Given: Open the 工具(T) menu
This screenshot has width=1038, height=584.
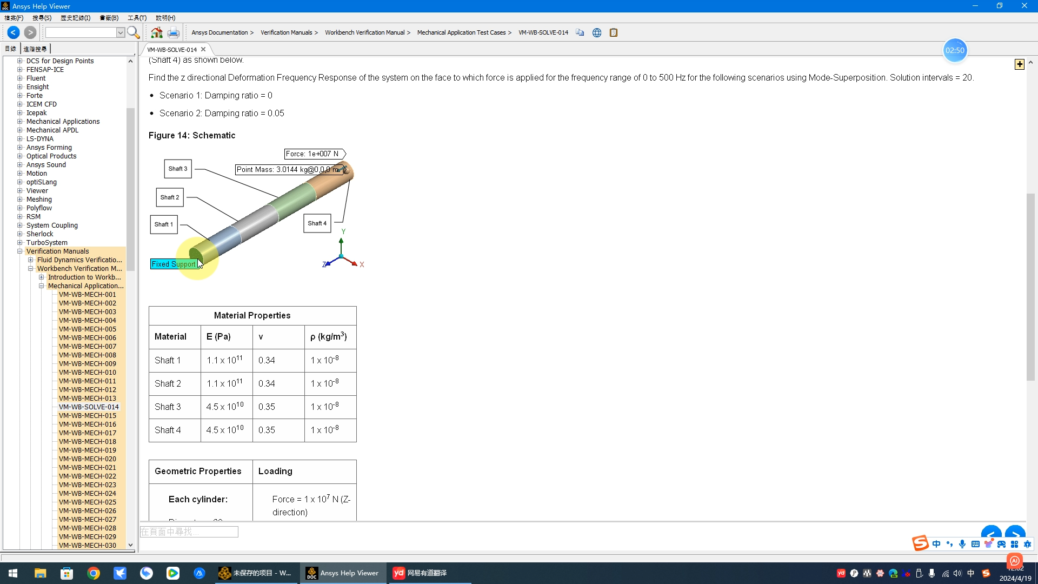Looking at the screenshot, I should point(137,18).
